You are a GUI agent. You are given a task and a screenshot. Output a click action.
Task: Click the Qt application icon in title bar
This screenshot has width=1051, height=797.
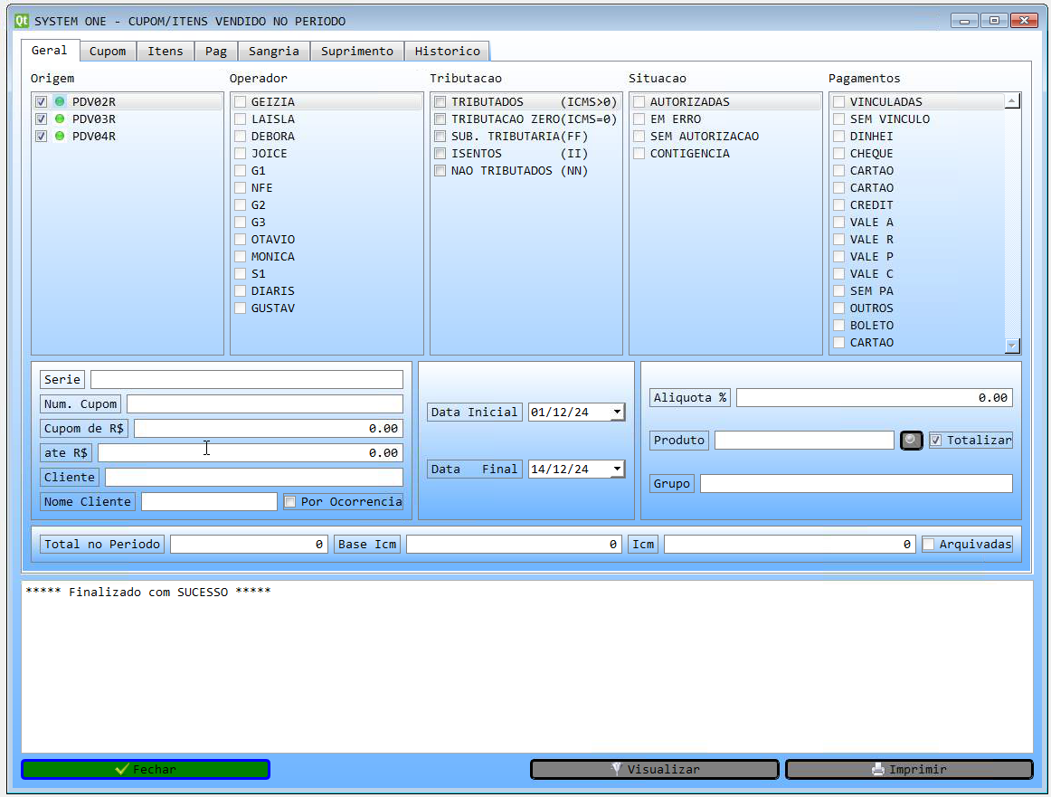tap(22, 21)
